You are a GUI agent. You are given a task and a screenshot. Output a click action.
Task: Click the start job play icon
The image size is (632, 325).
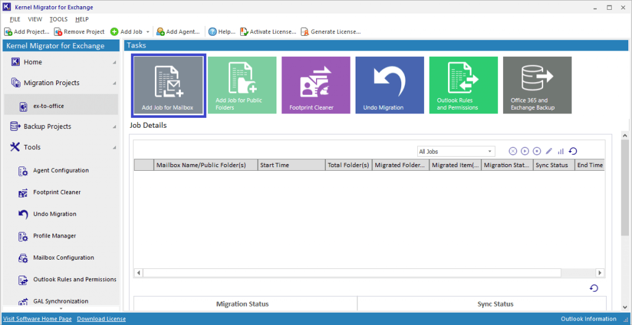coord(525,151)
